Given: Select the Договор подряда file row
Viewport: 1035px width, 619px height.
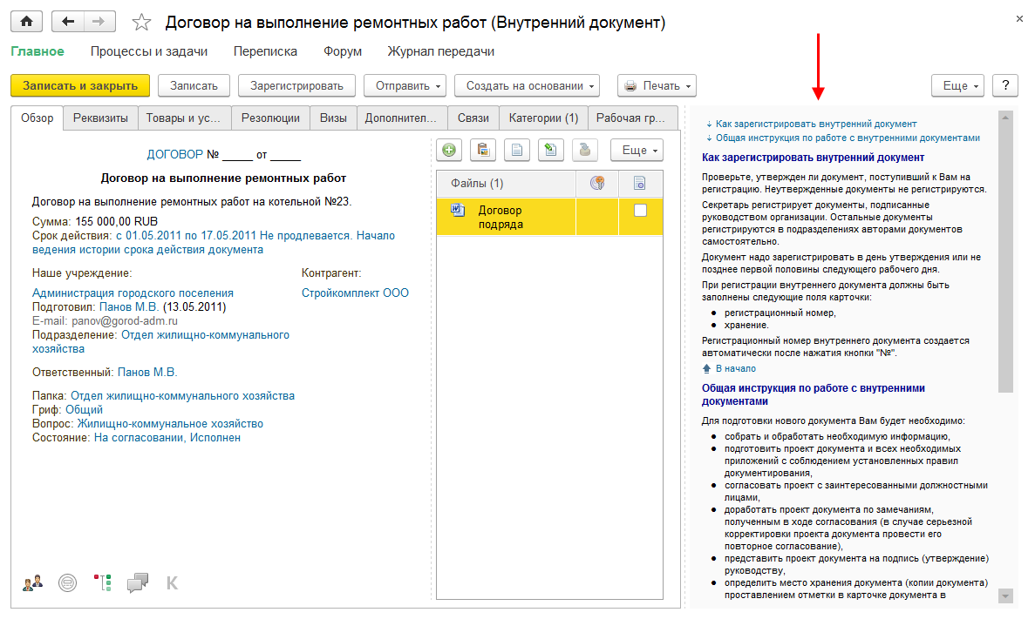Looking at the screenshot, I should (x=549, y=217).
